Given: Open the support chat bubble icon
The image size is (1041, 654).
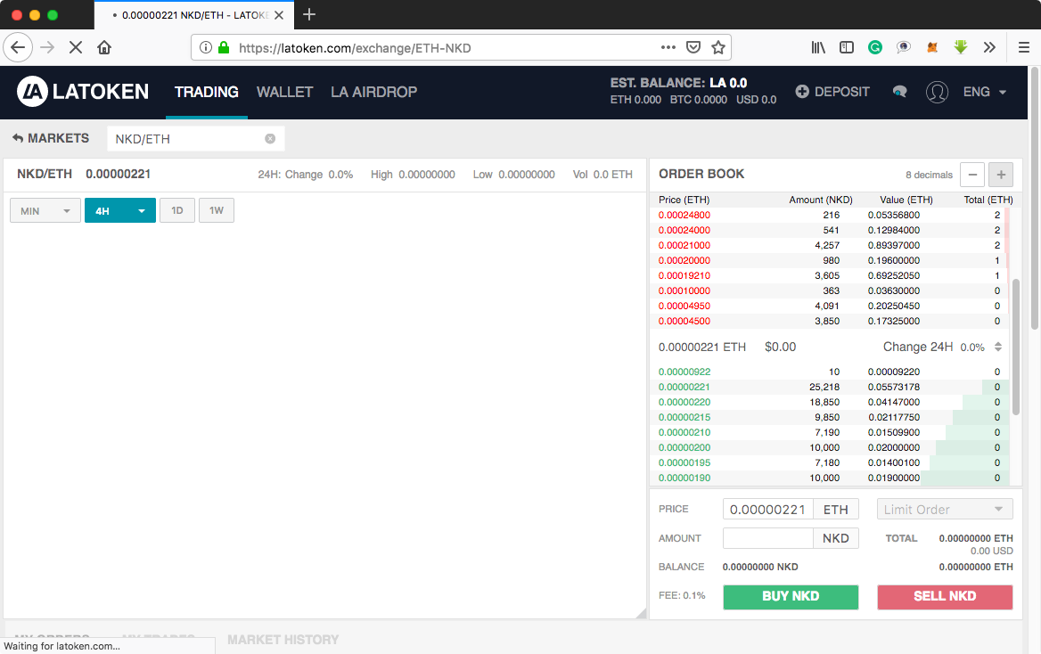Looking at the screenshot, I should point(899,92).
